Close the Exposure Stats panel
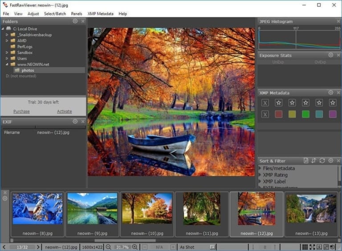342x251 pixels. point(338,55)
